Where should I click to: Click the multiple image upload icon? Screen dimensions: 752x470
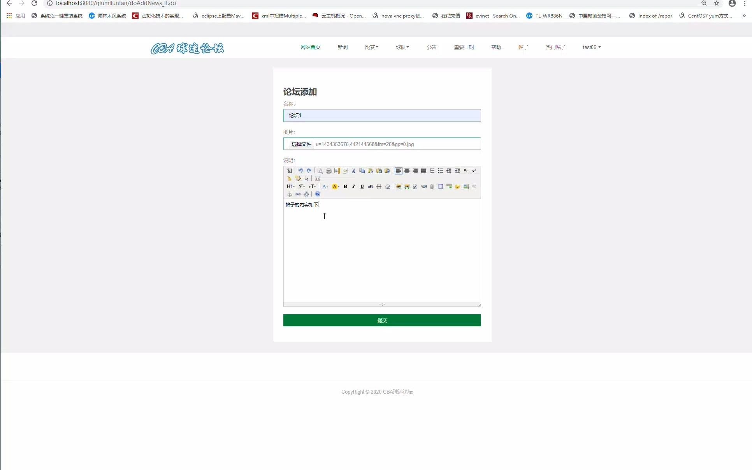point(407,187)
